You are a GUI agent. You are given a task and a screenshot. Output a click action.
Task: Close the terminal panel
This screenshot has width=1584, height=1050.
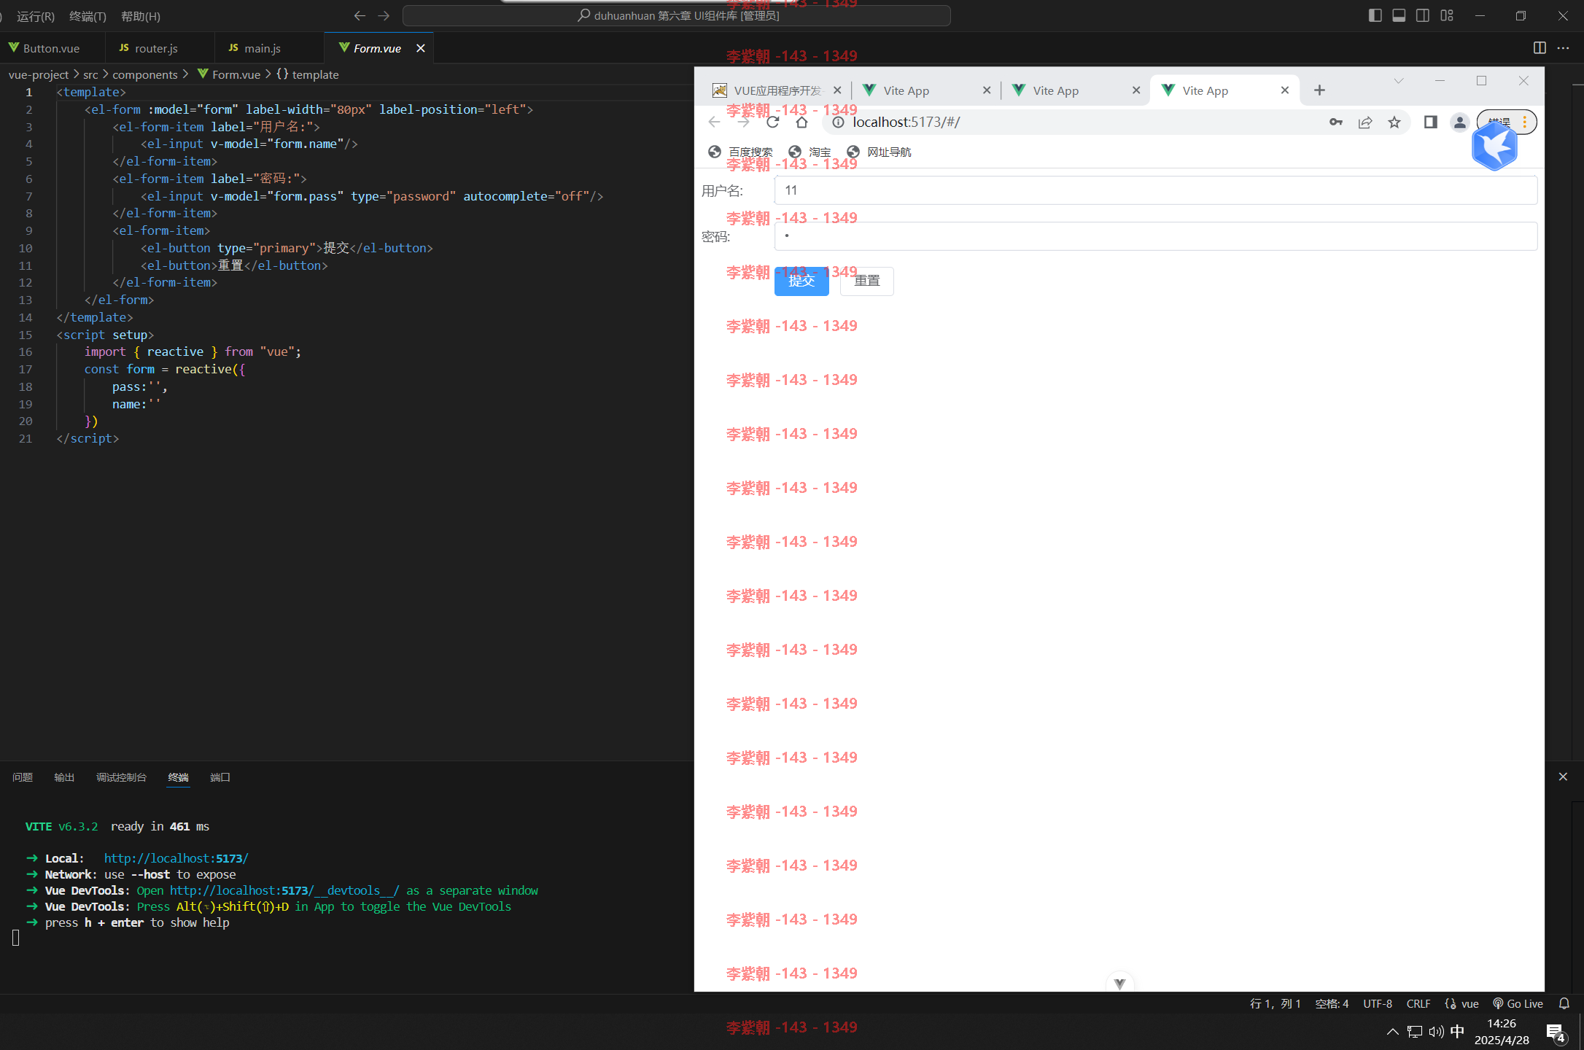click(1563, 777)
